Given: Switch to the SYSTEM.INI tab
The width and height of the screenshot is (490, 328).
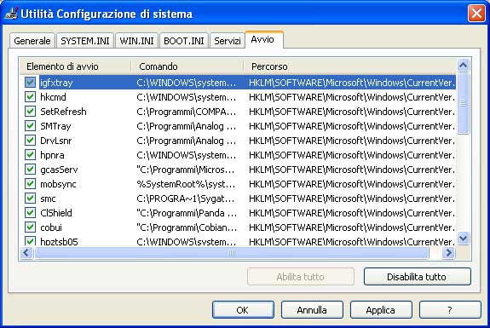Looking at the screenshot, I should point(85,41).
